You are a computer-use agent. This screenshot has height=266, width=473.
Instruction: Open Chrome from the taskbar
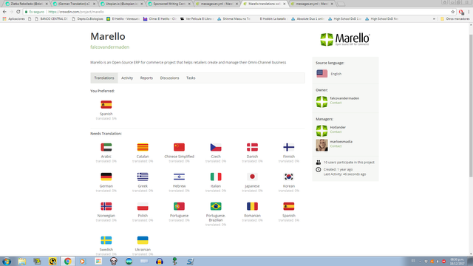pyautogui.click(x=67, y=261)
